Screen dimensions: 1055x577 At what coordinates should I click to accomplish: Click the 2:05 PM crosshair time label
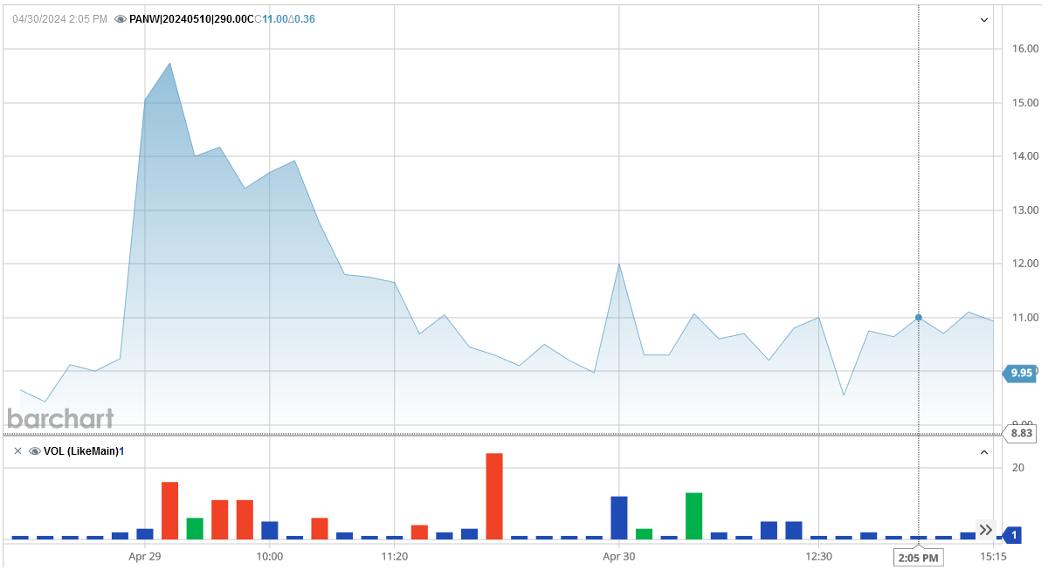[918, 557]
